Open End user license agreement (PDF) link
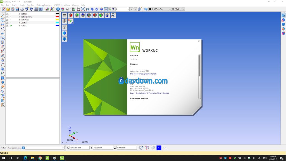This screenshot has height=161, width=286. (x=143, y=74)
